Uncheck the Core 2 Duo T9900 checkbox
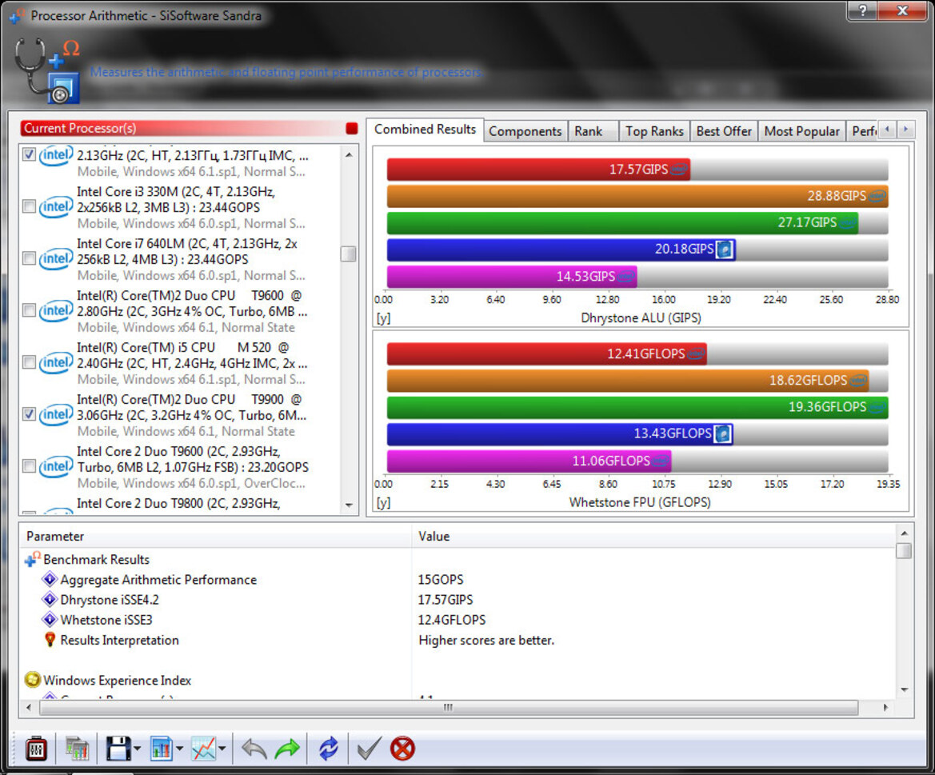The height and width of the screenshot is (775, 935). (x=29, y=413)
